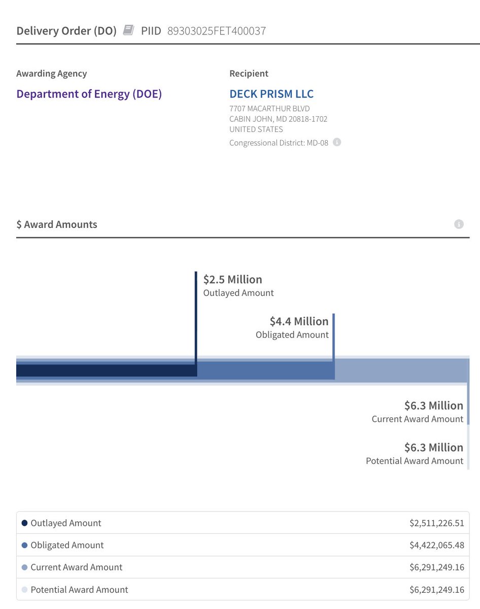Click the $2,511,226.51 value in the table

coord(436,523)
